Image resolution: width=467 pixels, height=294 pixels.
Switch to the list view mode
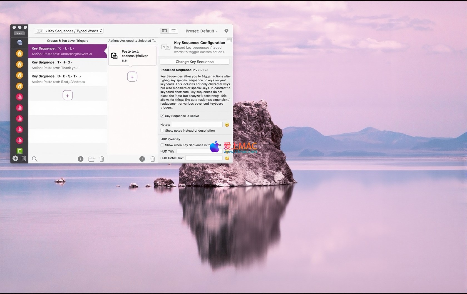(173, 31)
